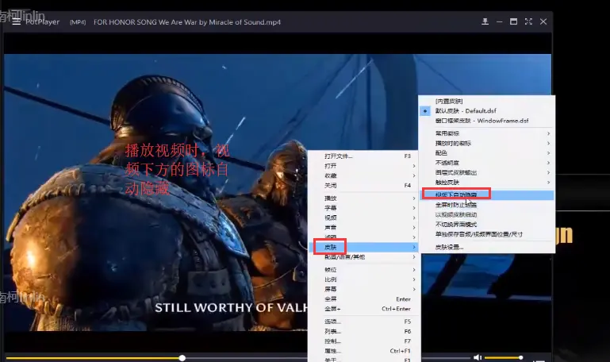Click the title text FOR HONOR SONG filename
The image size is (610, 362).
coord(186,22)
